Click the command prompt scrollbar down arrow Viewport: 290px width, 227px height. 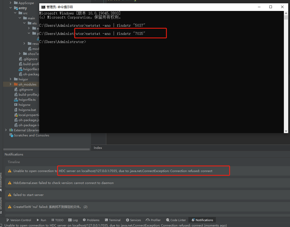click(286, 131)
